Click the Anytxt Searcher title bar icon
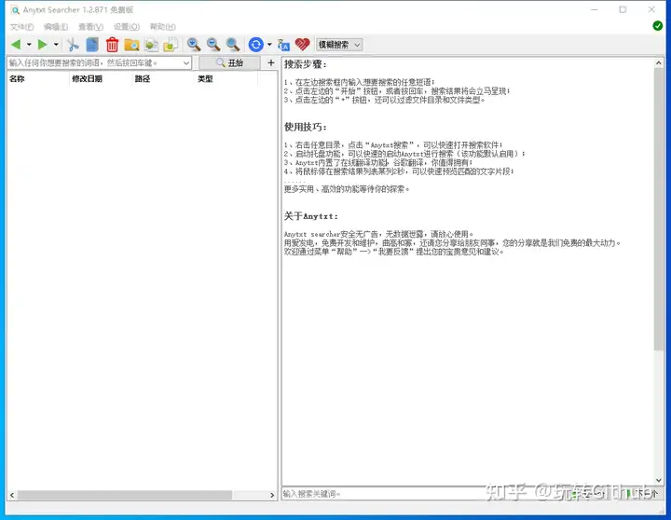 (15, 10)
